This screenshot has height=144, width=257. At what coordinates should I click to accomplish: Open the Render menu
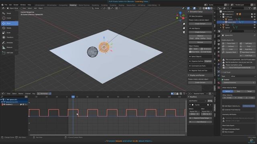coord(16,5)
